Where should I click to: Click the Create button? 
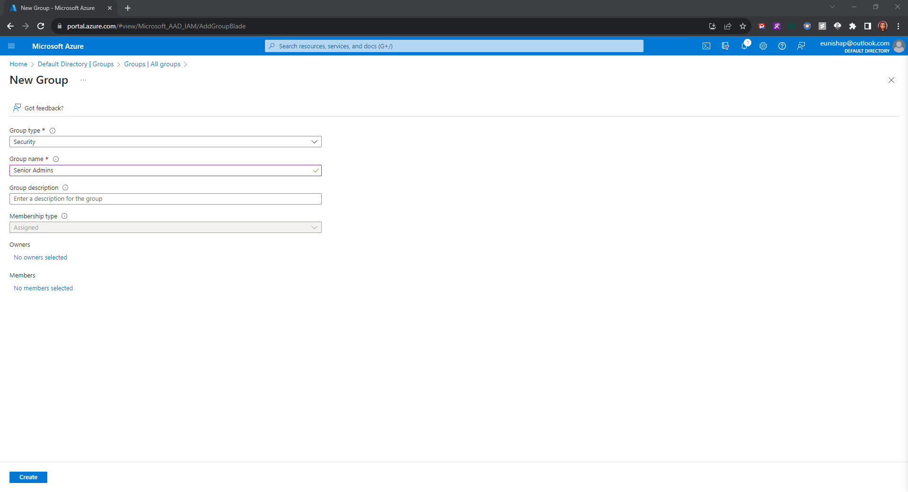28,477
